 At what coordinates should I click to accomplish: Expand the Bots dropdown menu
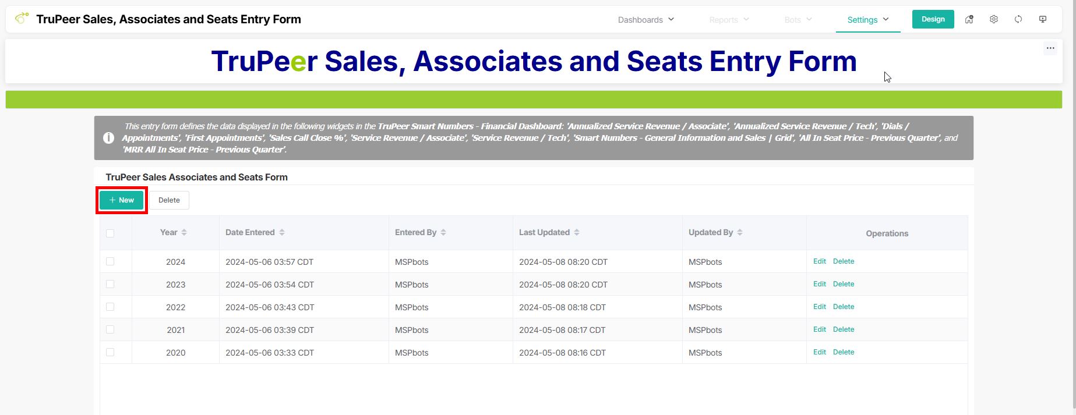click(798, 20)
